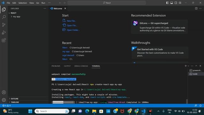Screen dimensions: 204x115
Task: Close the terminal panel
Action: 200,66
